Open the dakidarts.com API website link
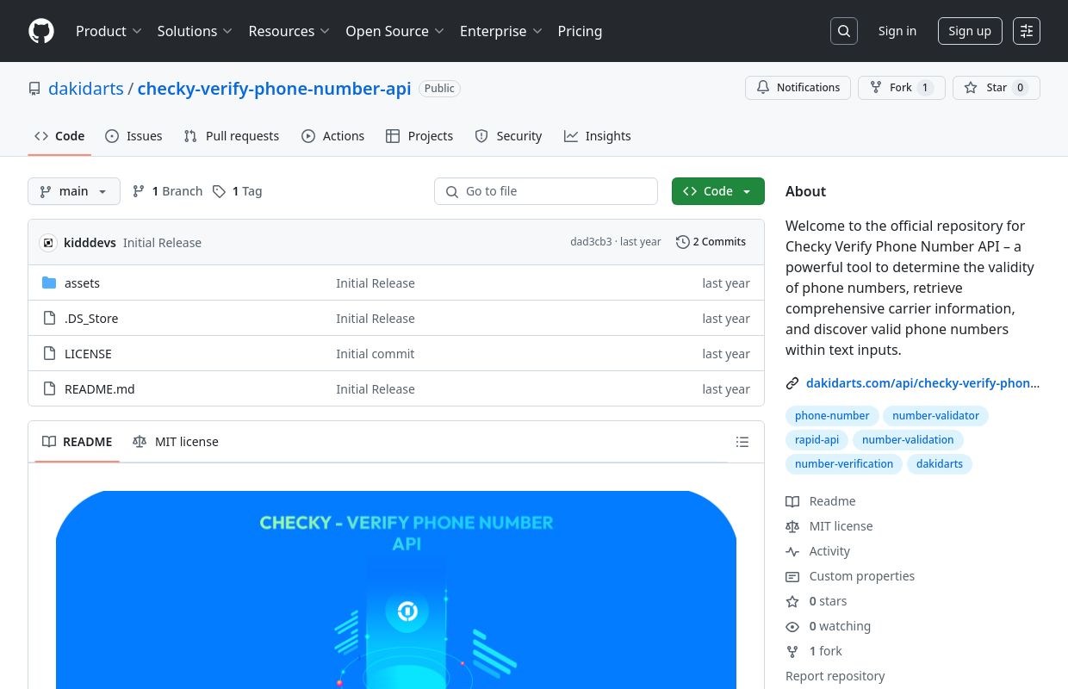 [922, 383]
